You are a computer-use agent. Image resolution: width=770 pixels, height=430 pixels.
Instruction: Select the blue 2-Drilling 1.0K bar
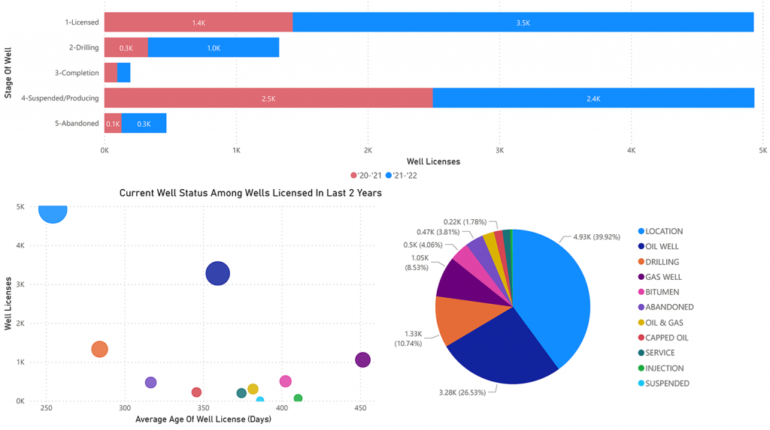tap(214, 47)
